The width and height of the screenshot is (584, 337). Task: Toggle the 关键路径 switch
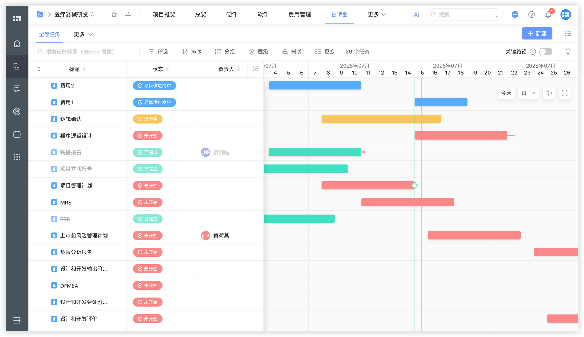click(545, 52)
